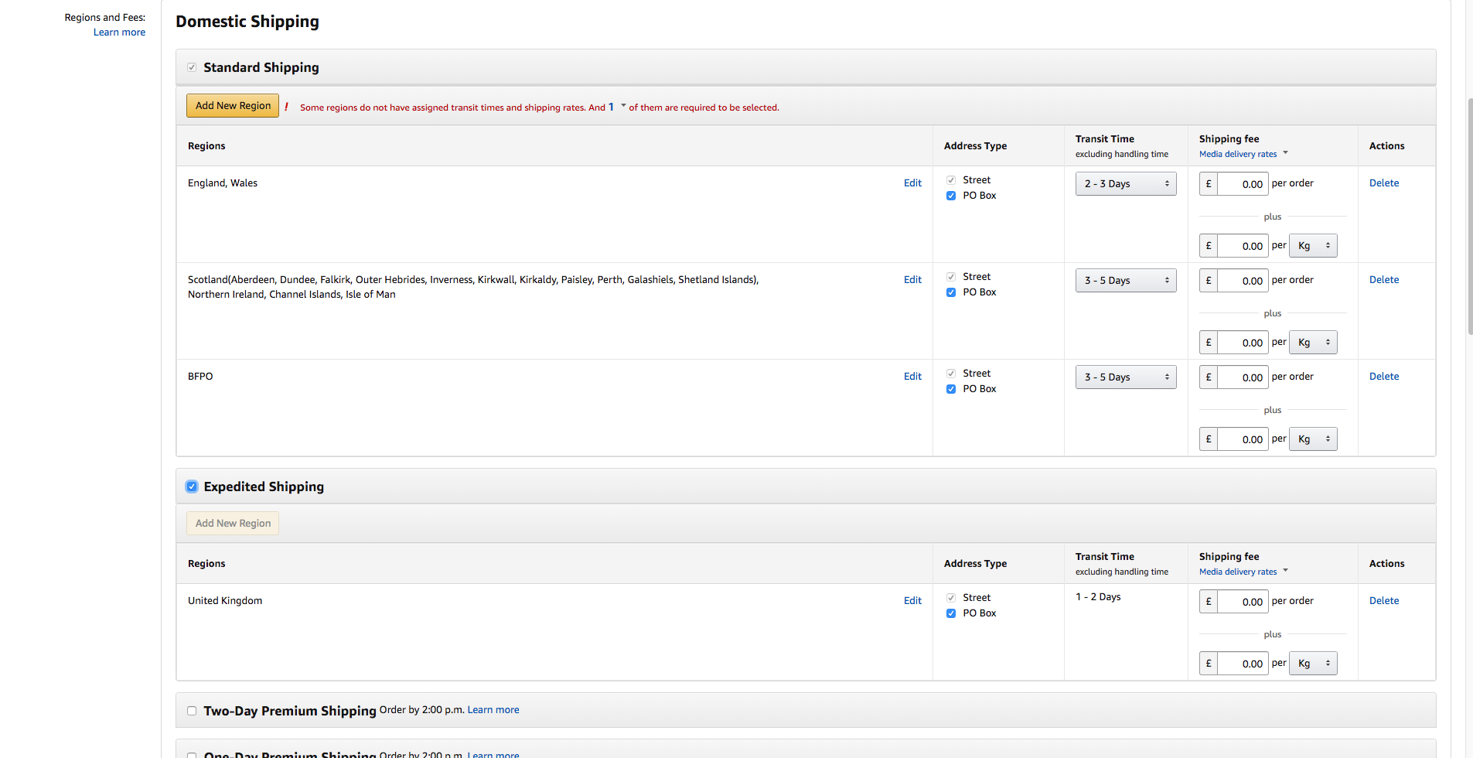Click the 1 - 2 Days transit time text
1473x758 pixels.
[1098, 597]
